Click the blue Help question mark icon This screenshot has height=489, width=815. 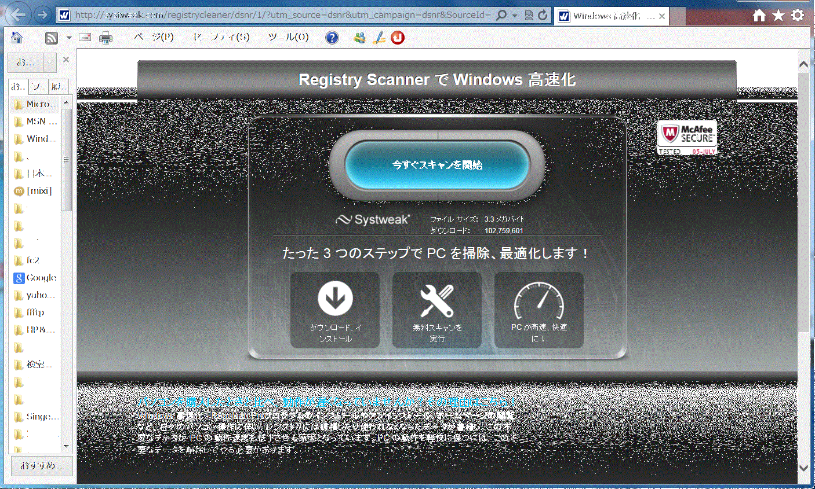pos(332,38)
